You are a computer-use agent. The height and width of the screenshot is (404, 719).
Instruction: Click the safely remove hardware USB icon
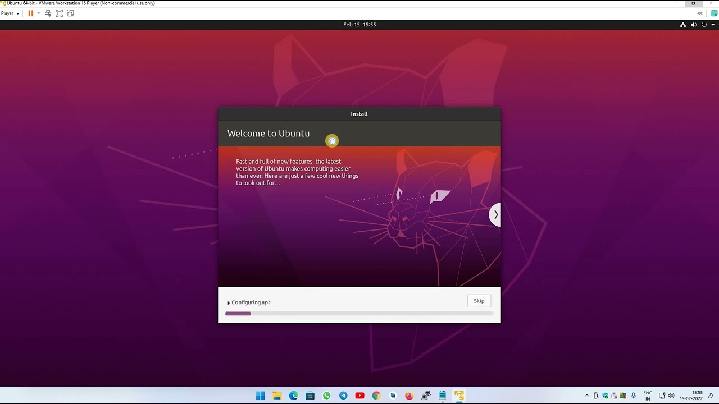click(x=596, y=396)
